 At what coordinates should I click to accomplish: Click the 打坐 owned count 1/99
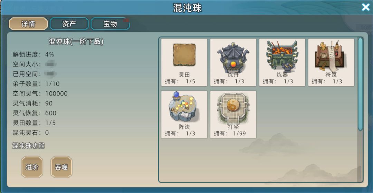click(239, 133)
